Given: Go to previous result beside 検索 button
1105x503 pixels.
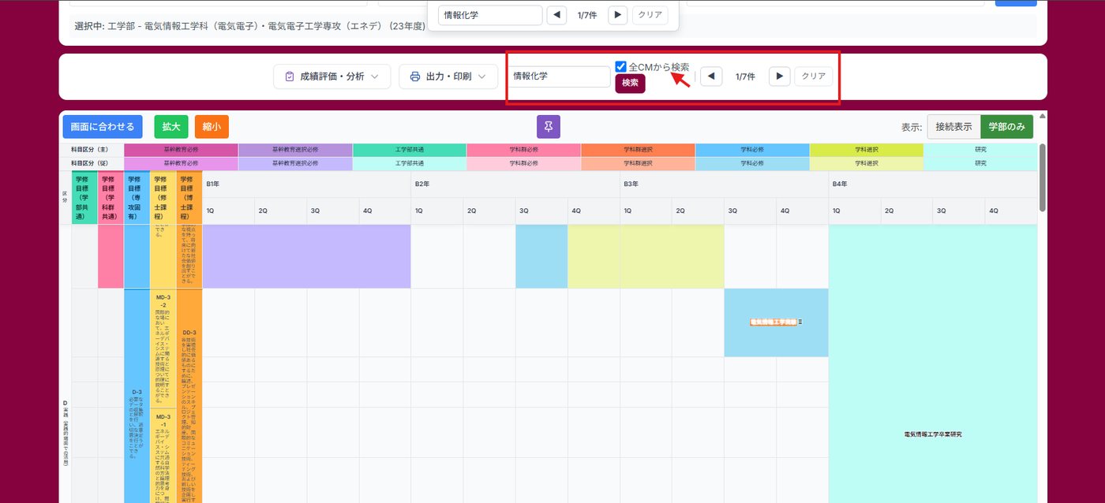Looking at the screenshot, I should click(711, 76).
